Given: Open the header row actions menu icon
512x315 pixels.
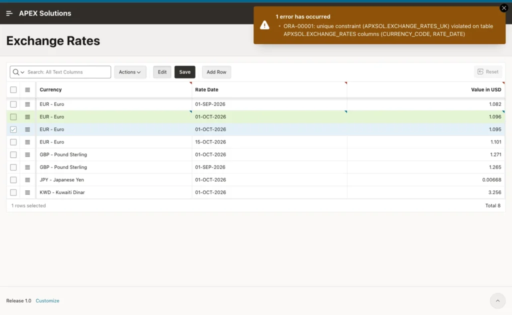Looking at the screenshot, I should (27, 90).
